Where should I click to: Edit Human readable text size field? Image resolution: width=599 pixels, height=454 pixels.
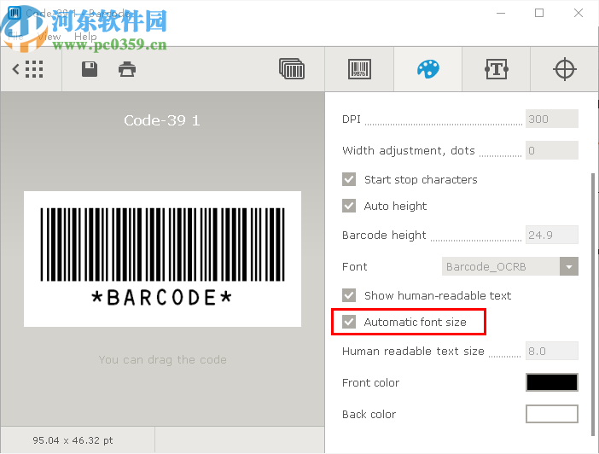(551, 351)
